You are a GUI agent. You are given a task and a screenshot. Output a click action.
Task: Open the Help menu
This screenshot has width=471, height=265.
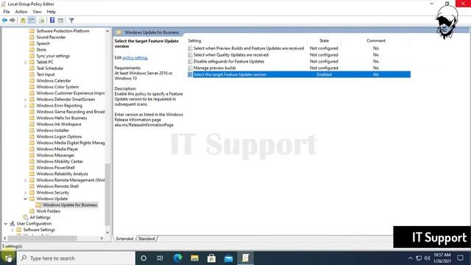coord(51,12)
